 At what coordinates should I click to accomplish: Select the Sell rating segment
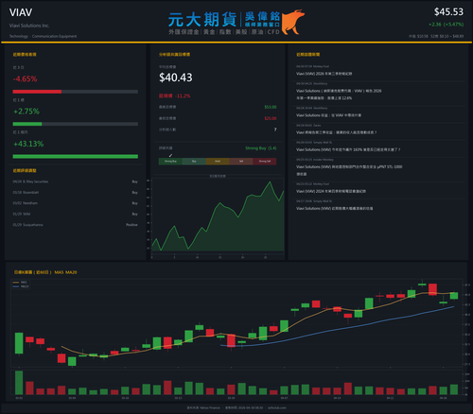[x=241, y=162]
